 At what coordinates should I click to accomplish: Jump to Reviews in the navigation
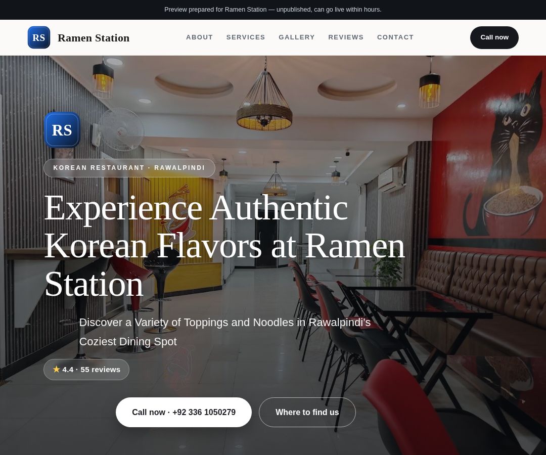346,37
